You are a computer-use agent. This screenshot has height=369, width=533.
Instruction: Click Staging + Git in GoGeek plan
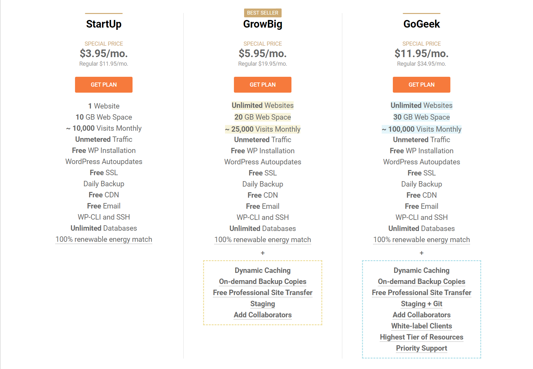[421, 304]
